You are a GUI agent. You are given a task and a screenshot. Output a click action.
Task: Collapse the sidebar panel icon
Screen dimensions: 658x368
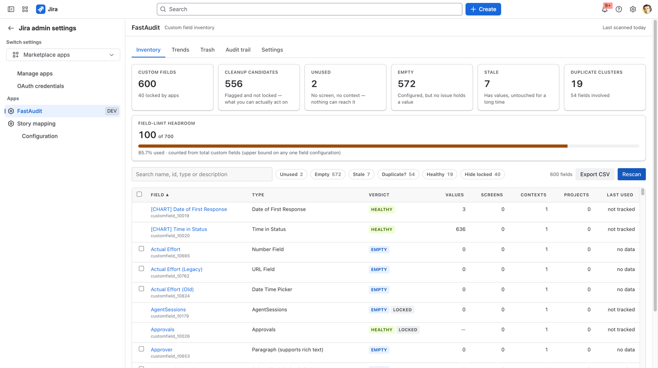pyautogui.click(x=11, y=9)
